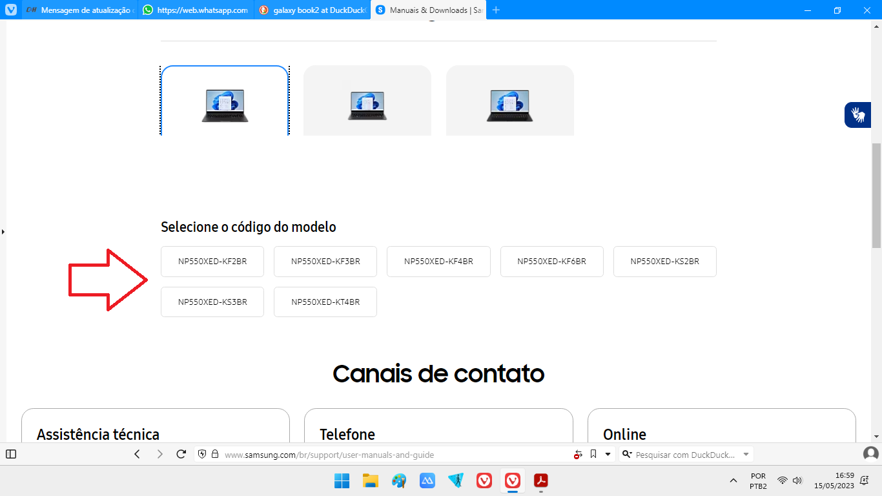This screenshot has width=882, height=496.
Task: Open the Windows Start menu
Action: tap(342, 480)
